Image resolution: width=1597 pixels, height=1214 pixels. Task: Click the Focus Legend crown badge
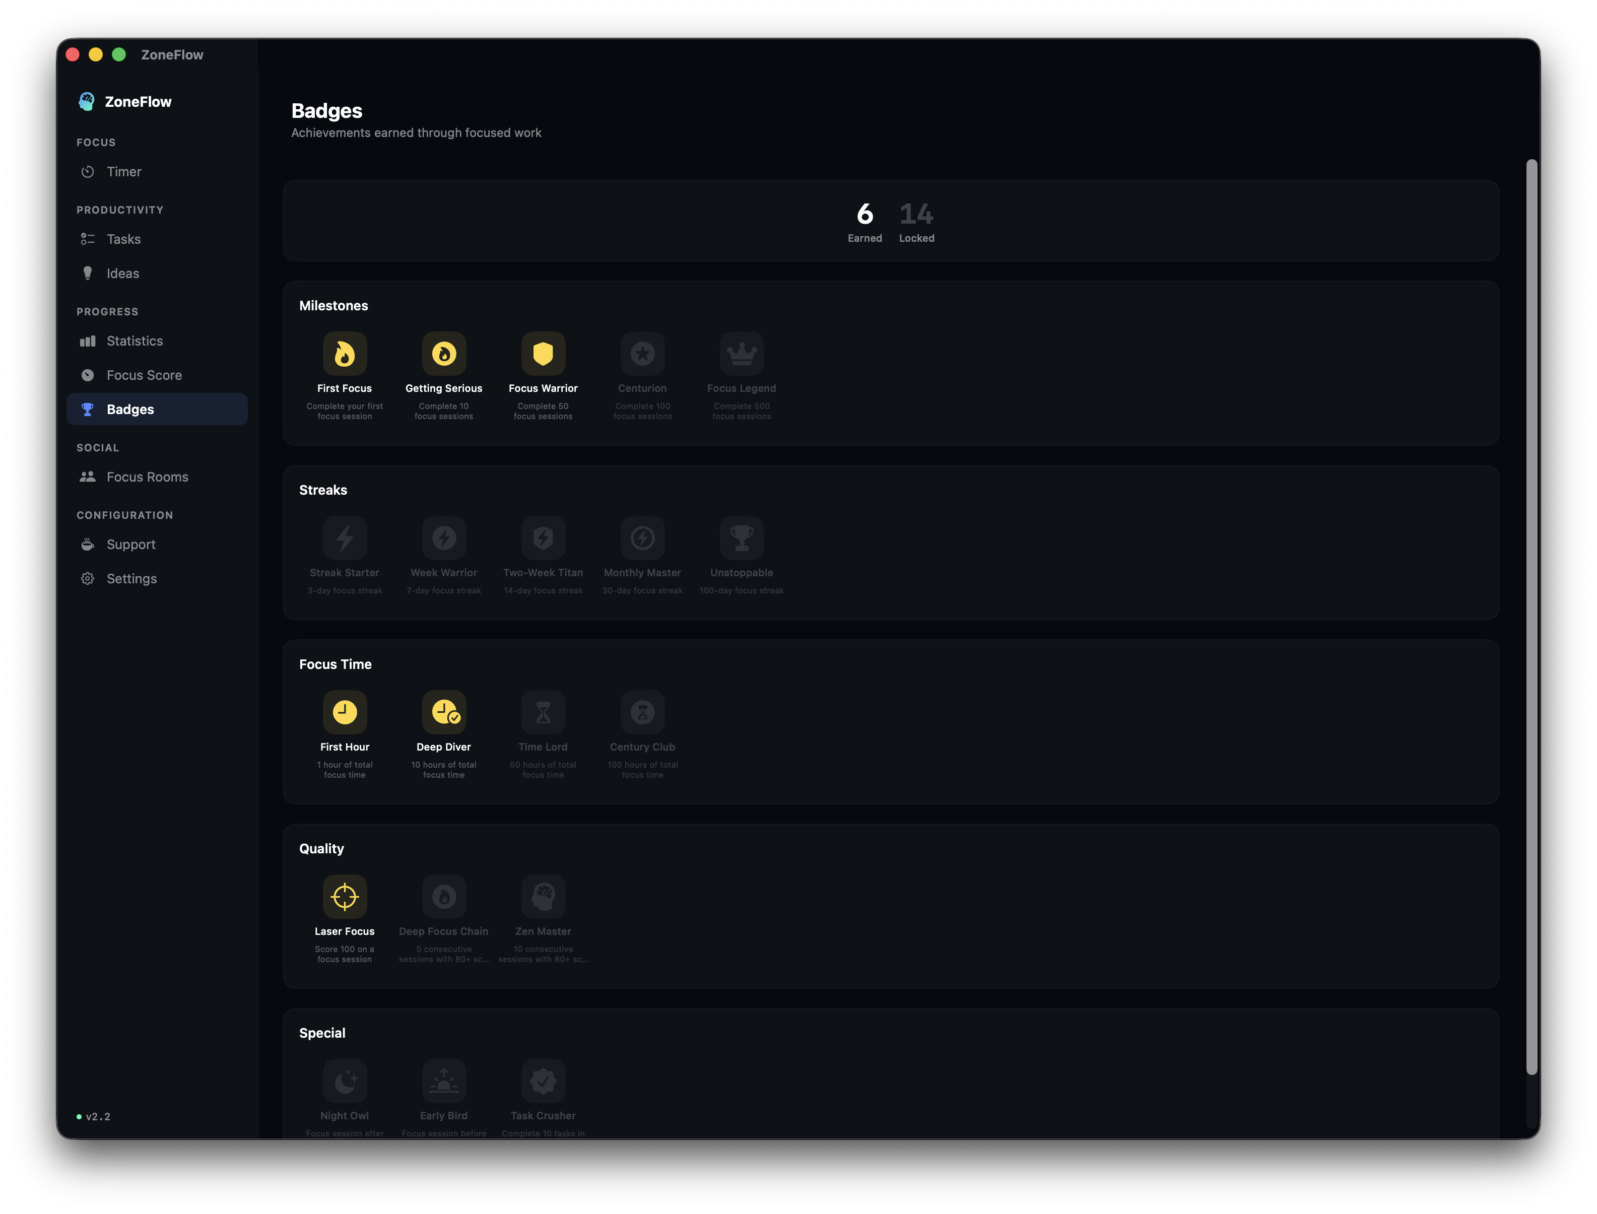[742, 354]
